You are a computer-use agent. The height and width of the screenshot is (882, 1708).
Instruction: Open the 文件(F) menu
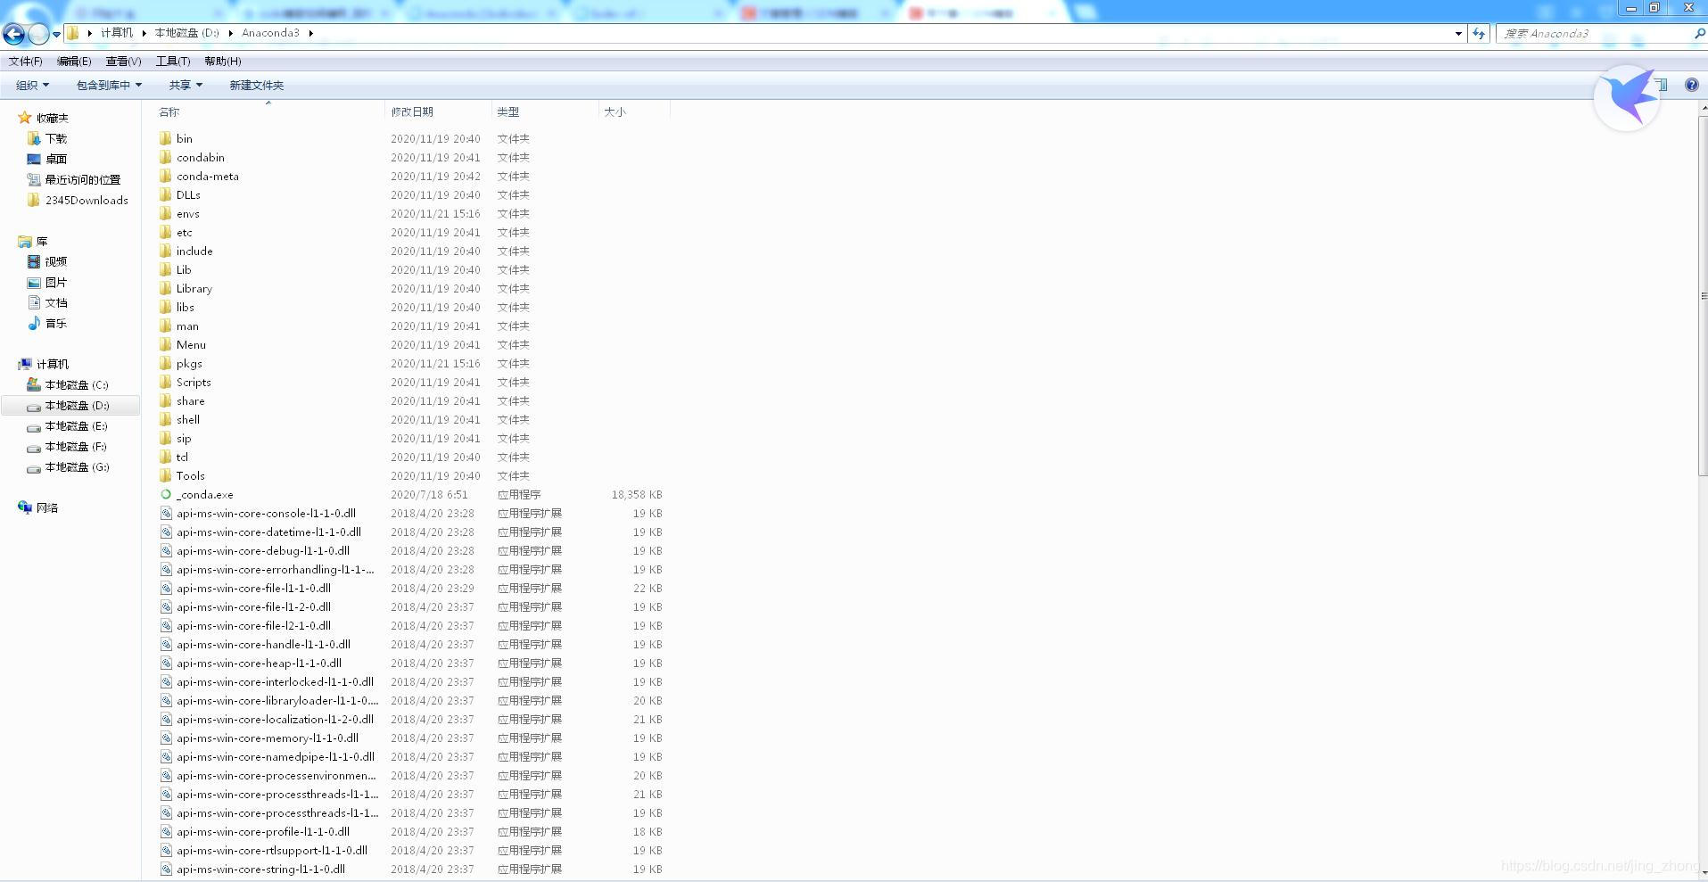[x=26, y=62]
